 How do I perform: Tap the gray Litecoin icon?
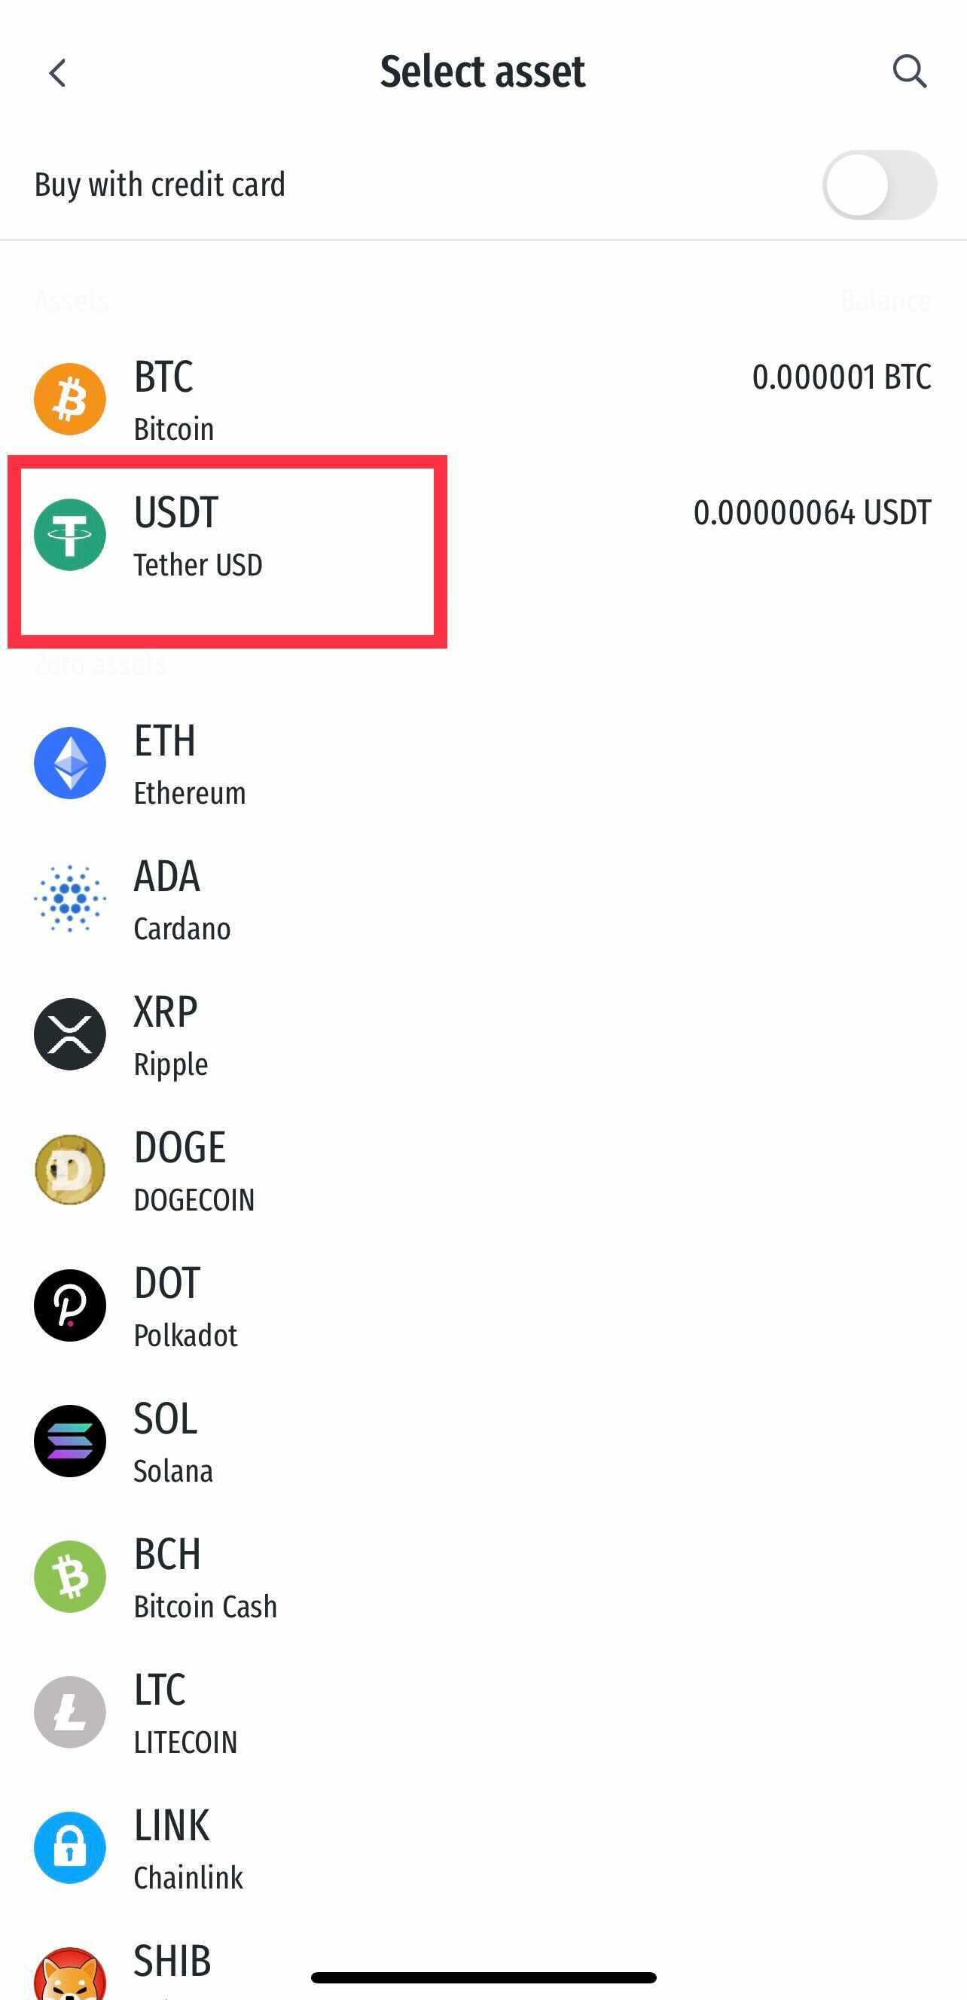pos(70,1712)
